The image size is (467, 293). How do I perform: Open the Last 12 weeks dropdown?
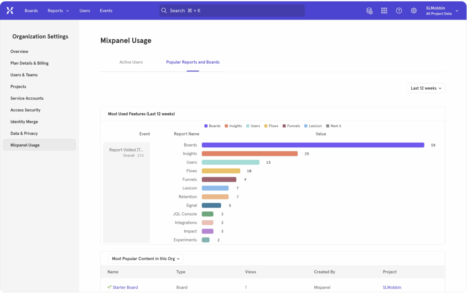pos(425,88)
